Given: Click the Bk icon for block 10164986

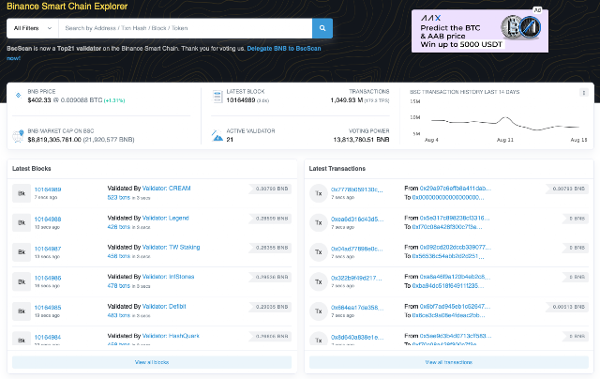Looking at the screenshot, I should pyautogui.click(x=22, y=281).
